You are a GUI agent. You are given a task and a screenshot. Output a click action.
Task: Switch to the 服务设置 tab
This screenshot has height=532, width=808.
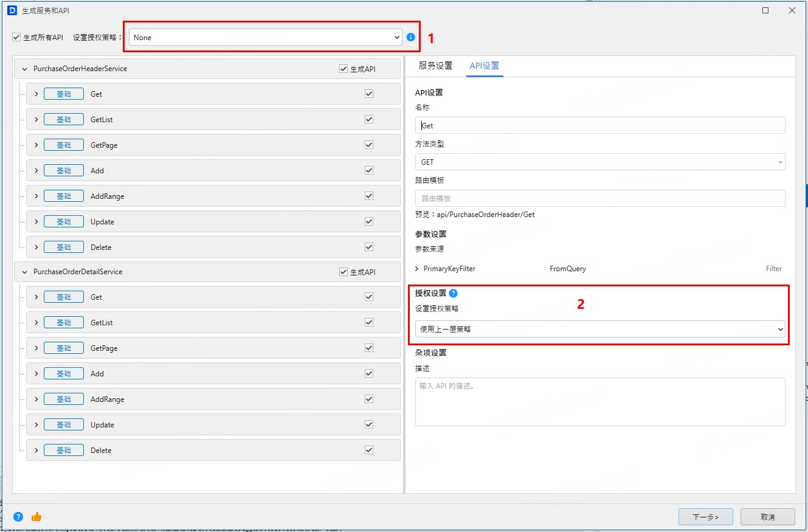(x=435, y=66)
